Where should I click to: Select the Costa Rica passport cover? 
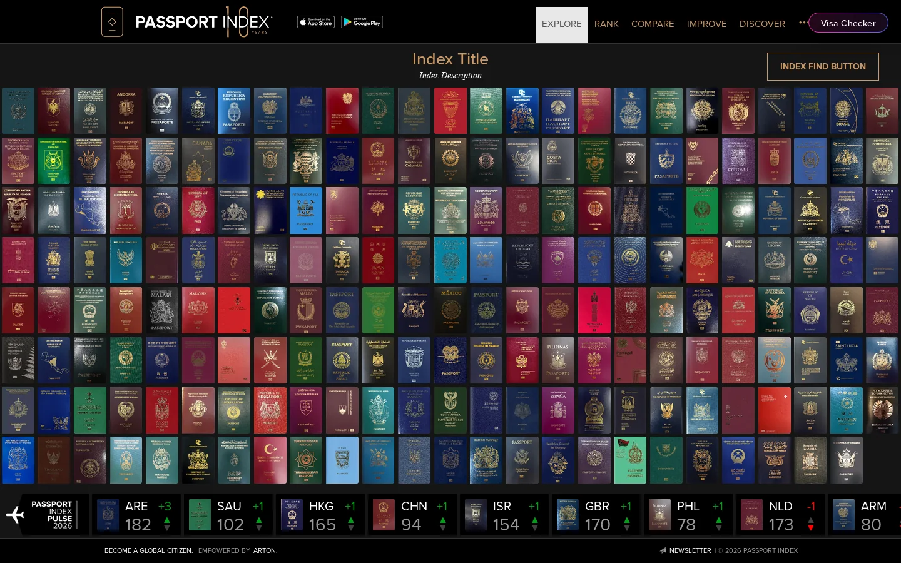558,161
